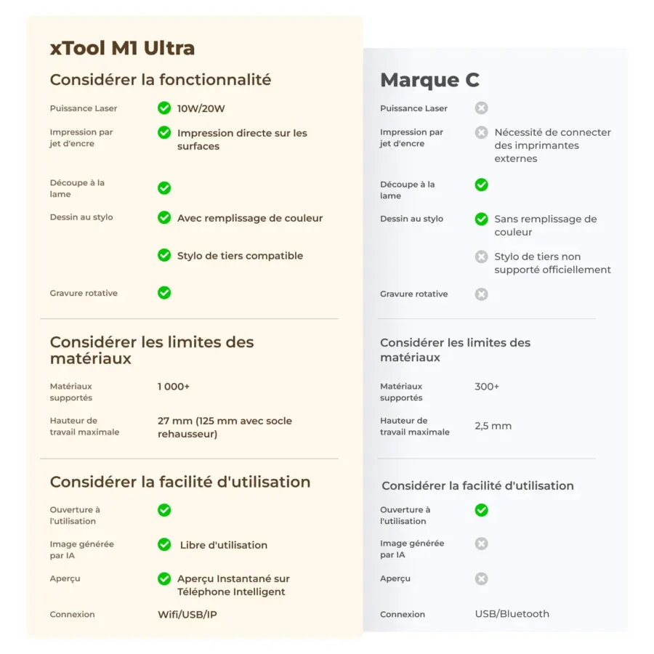This screenshot has height=654, width=654.
Task: Click Marque C's Image générée par IA X
Action: [481, 544]
